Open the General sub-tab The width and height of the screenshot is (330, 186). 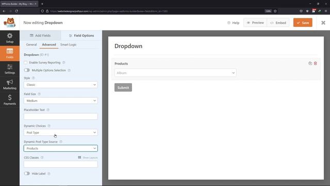tap(31, 44)
